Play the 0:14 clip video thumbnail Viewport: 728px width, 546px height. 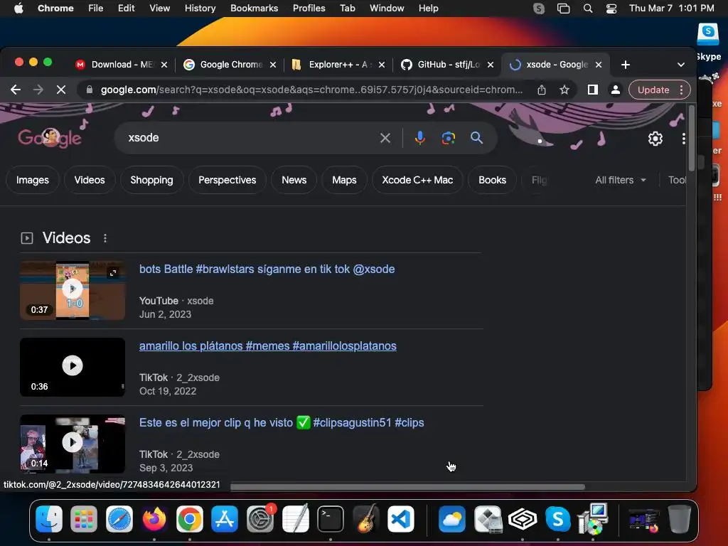[x=73, y=444]
